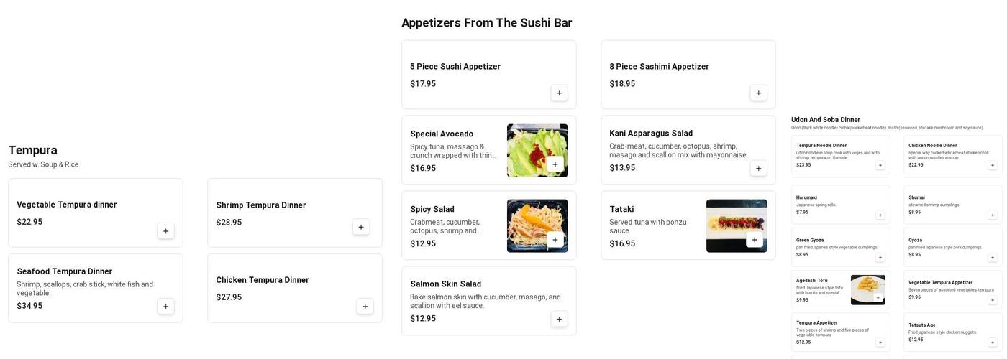Add Vegetable Tempura dinner to cart

coord(165,231)
